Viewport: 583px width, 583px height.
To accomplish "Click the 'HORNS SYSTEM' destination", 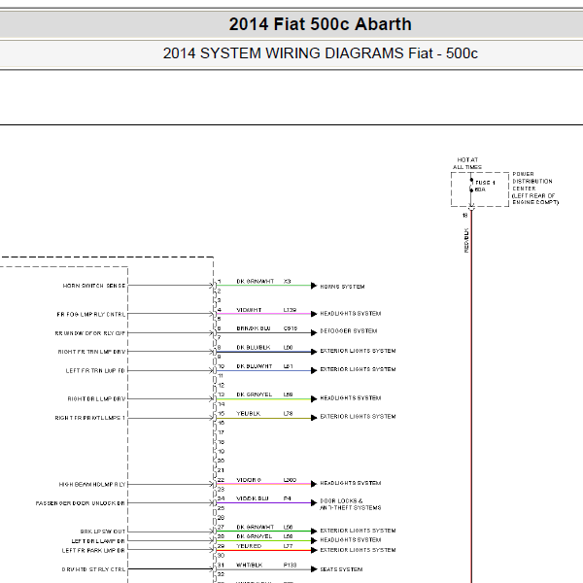I will click(x=342, y=287).
